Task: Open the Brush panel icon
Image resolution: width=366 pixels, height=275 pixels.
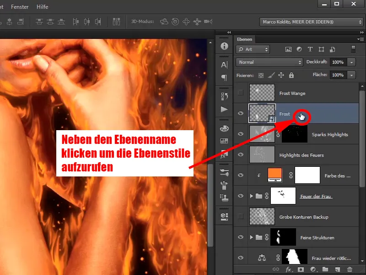Action: (224, 185)
